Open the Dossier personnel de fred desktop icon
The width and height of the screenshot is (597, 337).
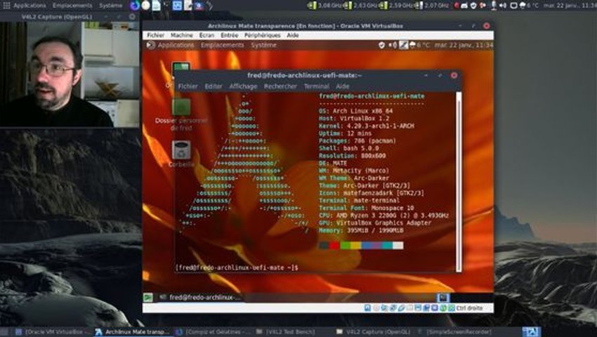(x=181, y=114)
